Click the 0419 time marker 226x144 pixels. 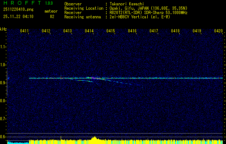197,31
